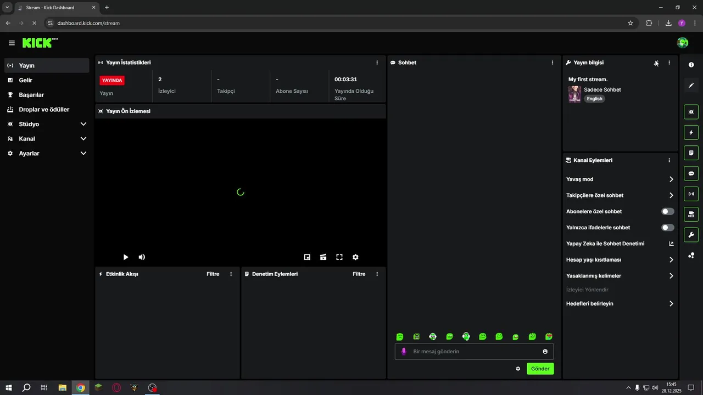Screen dimensions: 703x395
Task: Click the three-dots cluster icon at rail bottom
Action: (x=691, y=255)
